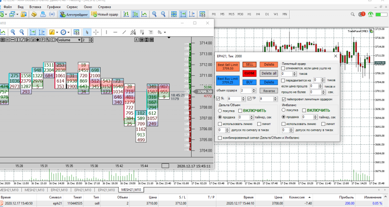The image size is (389, 207).
Task: Check the 'передвигается на' option
Action: [x=283, y=80]
